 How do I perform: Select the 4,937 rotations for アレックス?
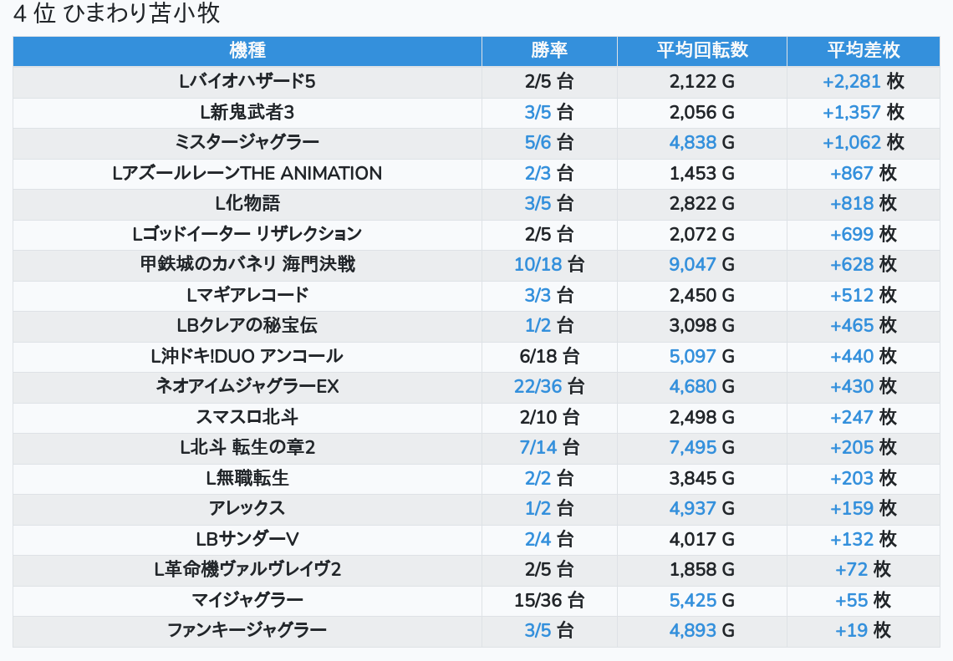pyautogui.click(x=692, y=509)
